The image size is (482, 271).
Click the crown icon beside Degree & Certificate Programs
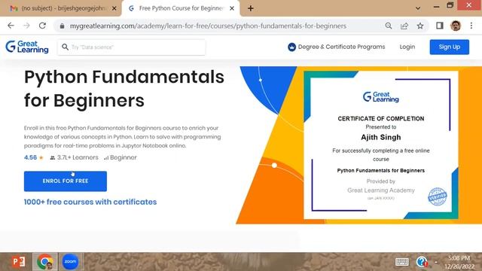291,47
